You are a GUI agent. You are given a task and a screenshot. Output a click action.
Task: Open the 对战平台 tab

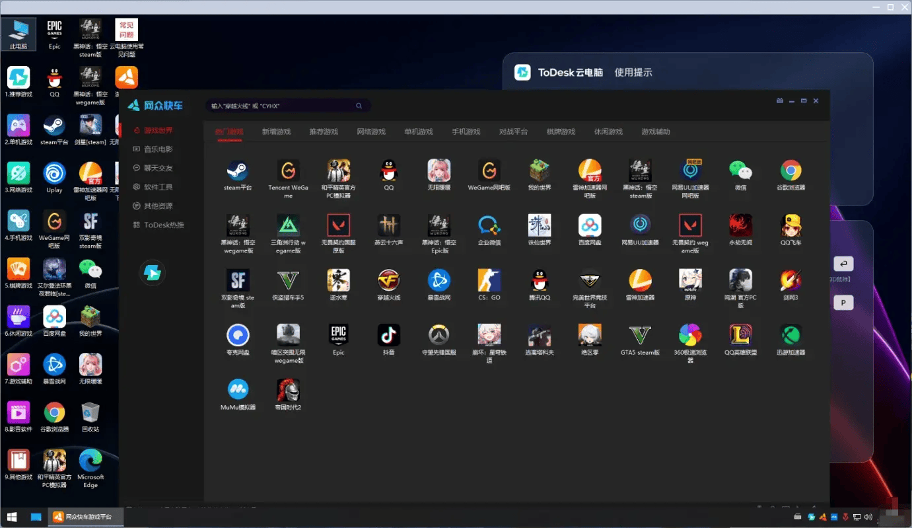[514, 132]
